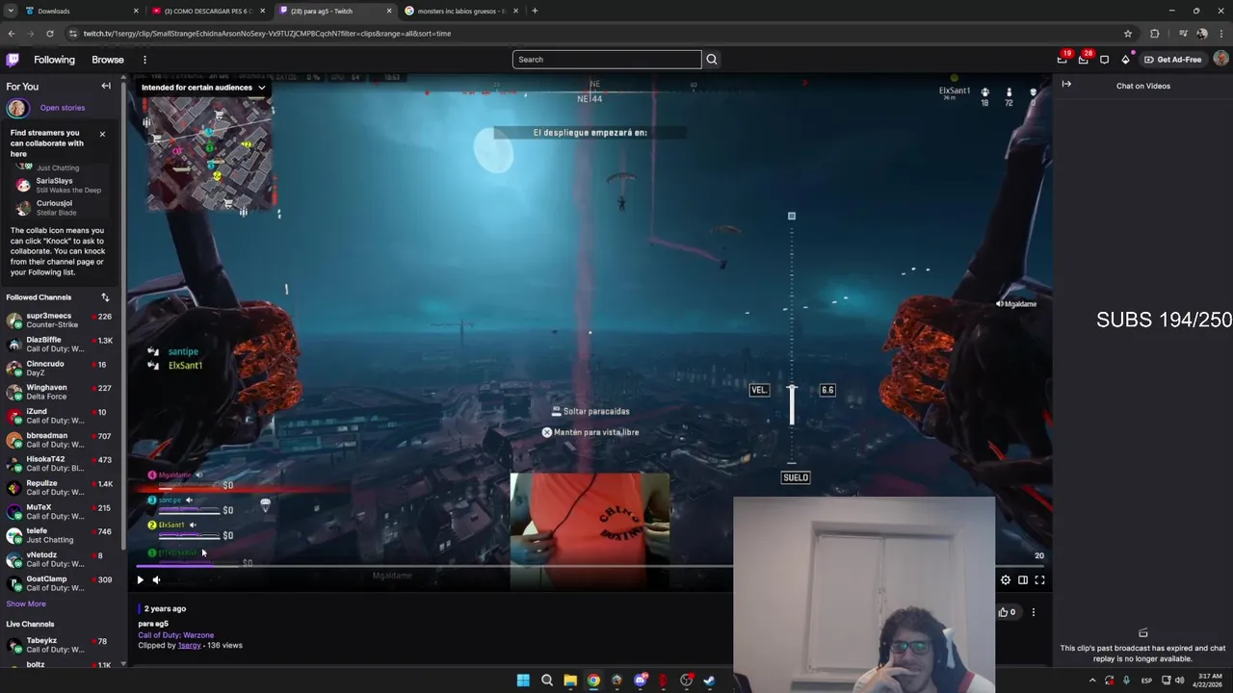Like the clip thumbs-up button
Viewport: 1233px width, 693px height.
click(x=1007, y=612)
